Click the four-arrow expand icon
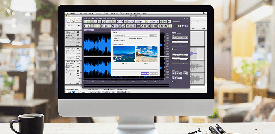This screenshot has width=275, height=134. coord(85,26)
